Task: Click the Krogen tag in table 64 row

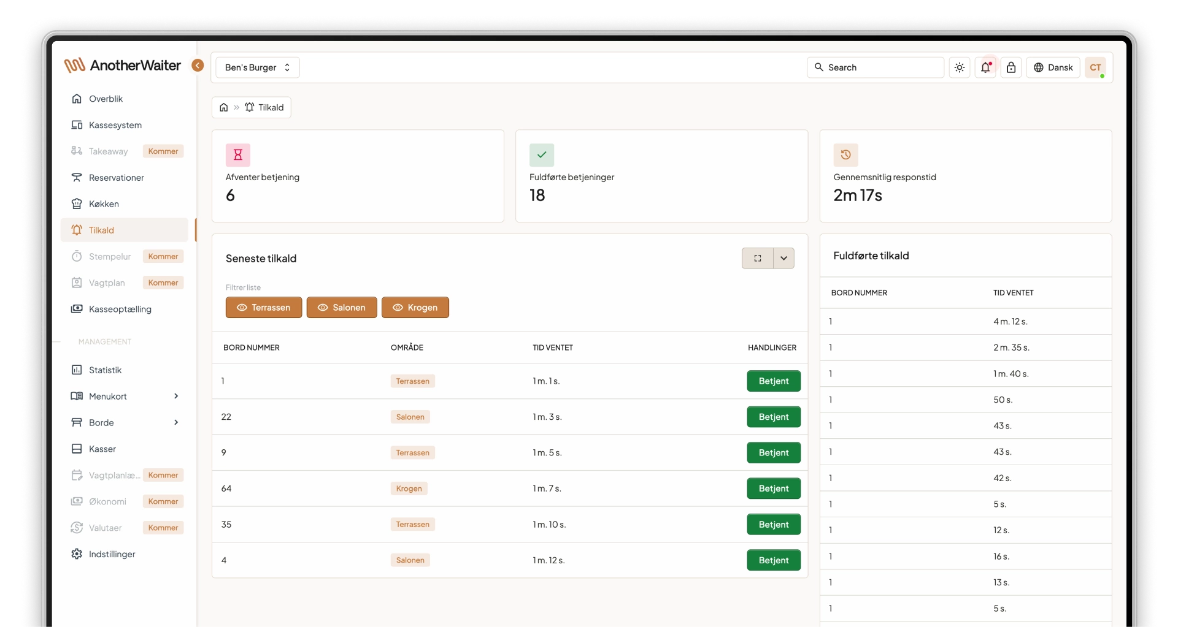Action: [409, 488]
